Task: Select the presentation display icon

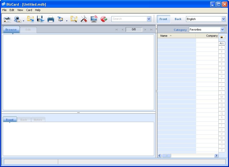Action: click(x=94, y=19)
